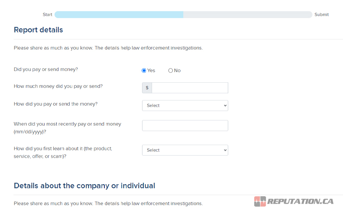The image size is (343, 214).
Task: Click the "Submit" label beside progress bar
Action: point(321,15)
